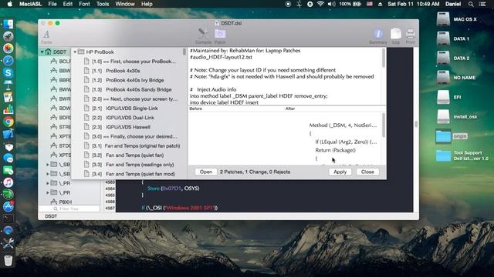Open the Summary info icon
Viewport: 494px width, 277px height.
tap(378, 36)
